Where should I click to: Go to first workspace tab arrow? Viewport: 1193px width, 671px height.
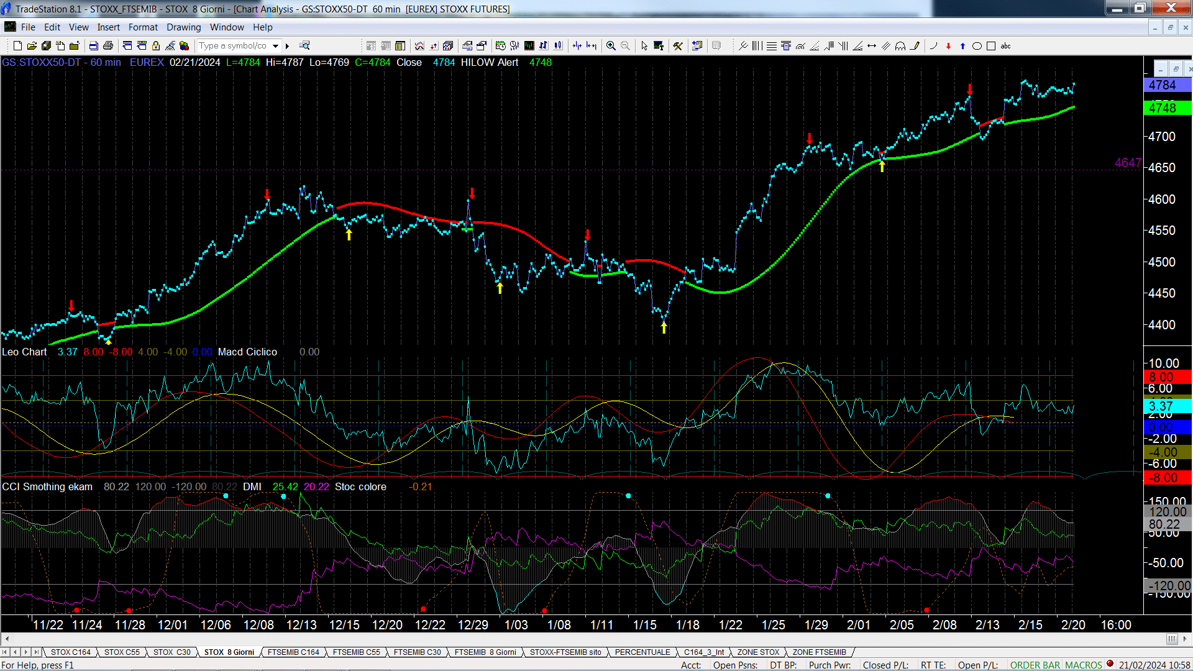pos(5,652)
